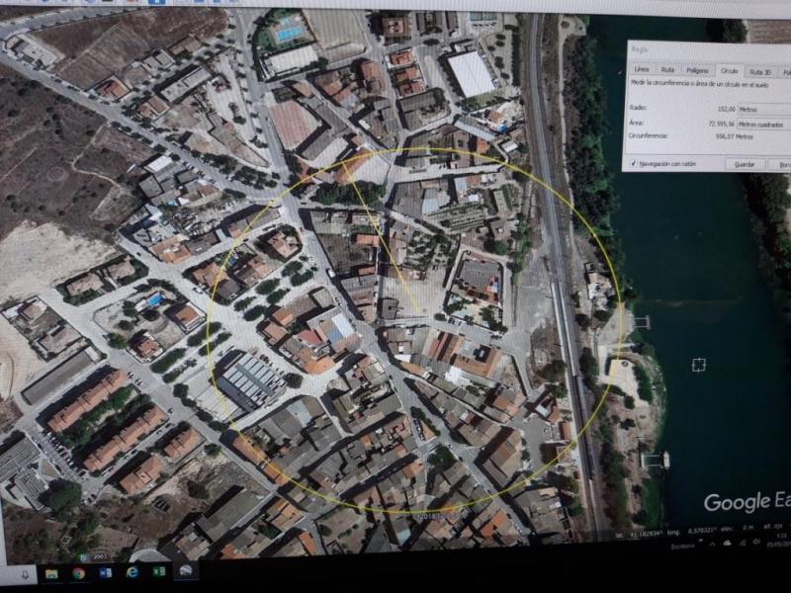Toggle the Navegación con ratón checkbox
The height and width of the screenshot is (593, 791).
point(635,163)
